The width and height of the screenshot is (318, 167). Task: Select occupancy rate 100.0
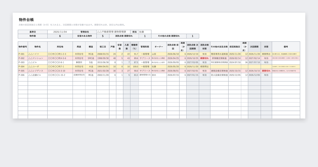click(x=134, y=67)
